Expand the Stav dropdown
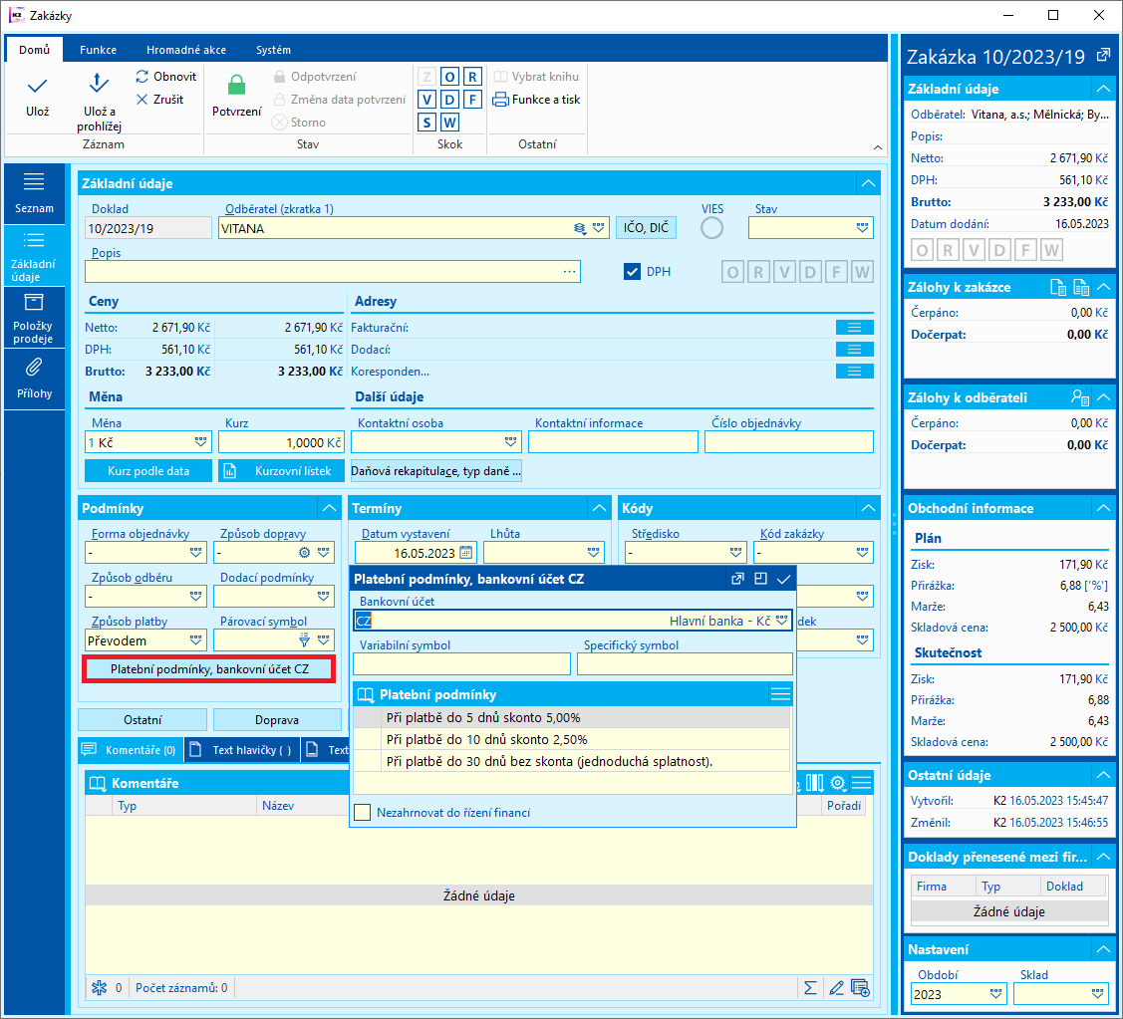Viewport: 1123px width, 1019px height. 862,228
